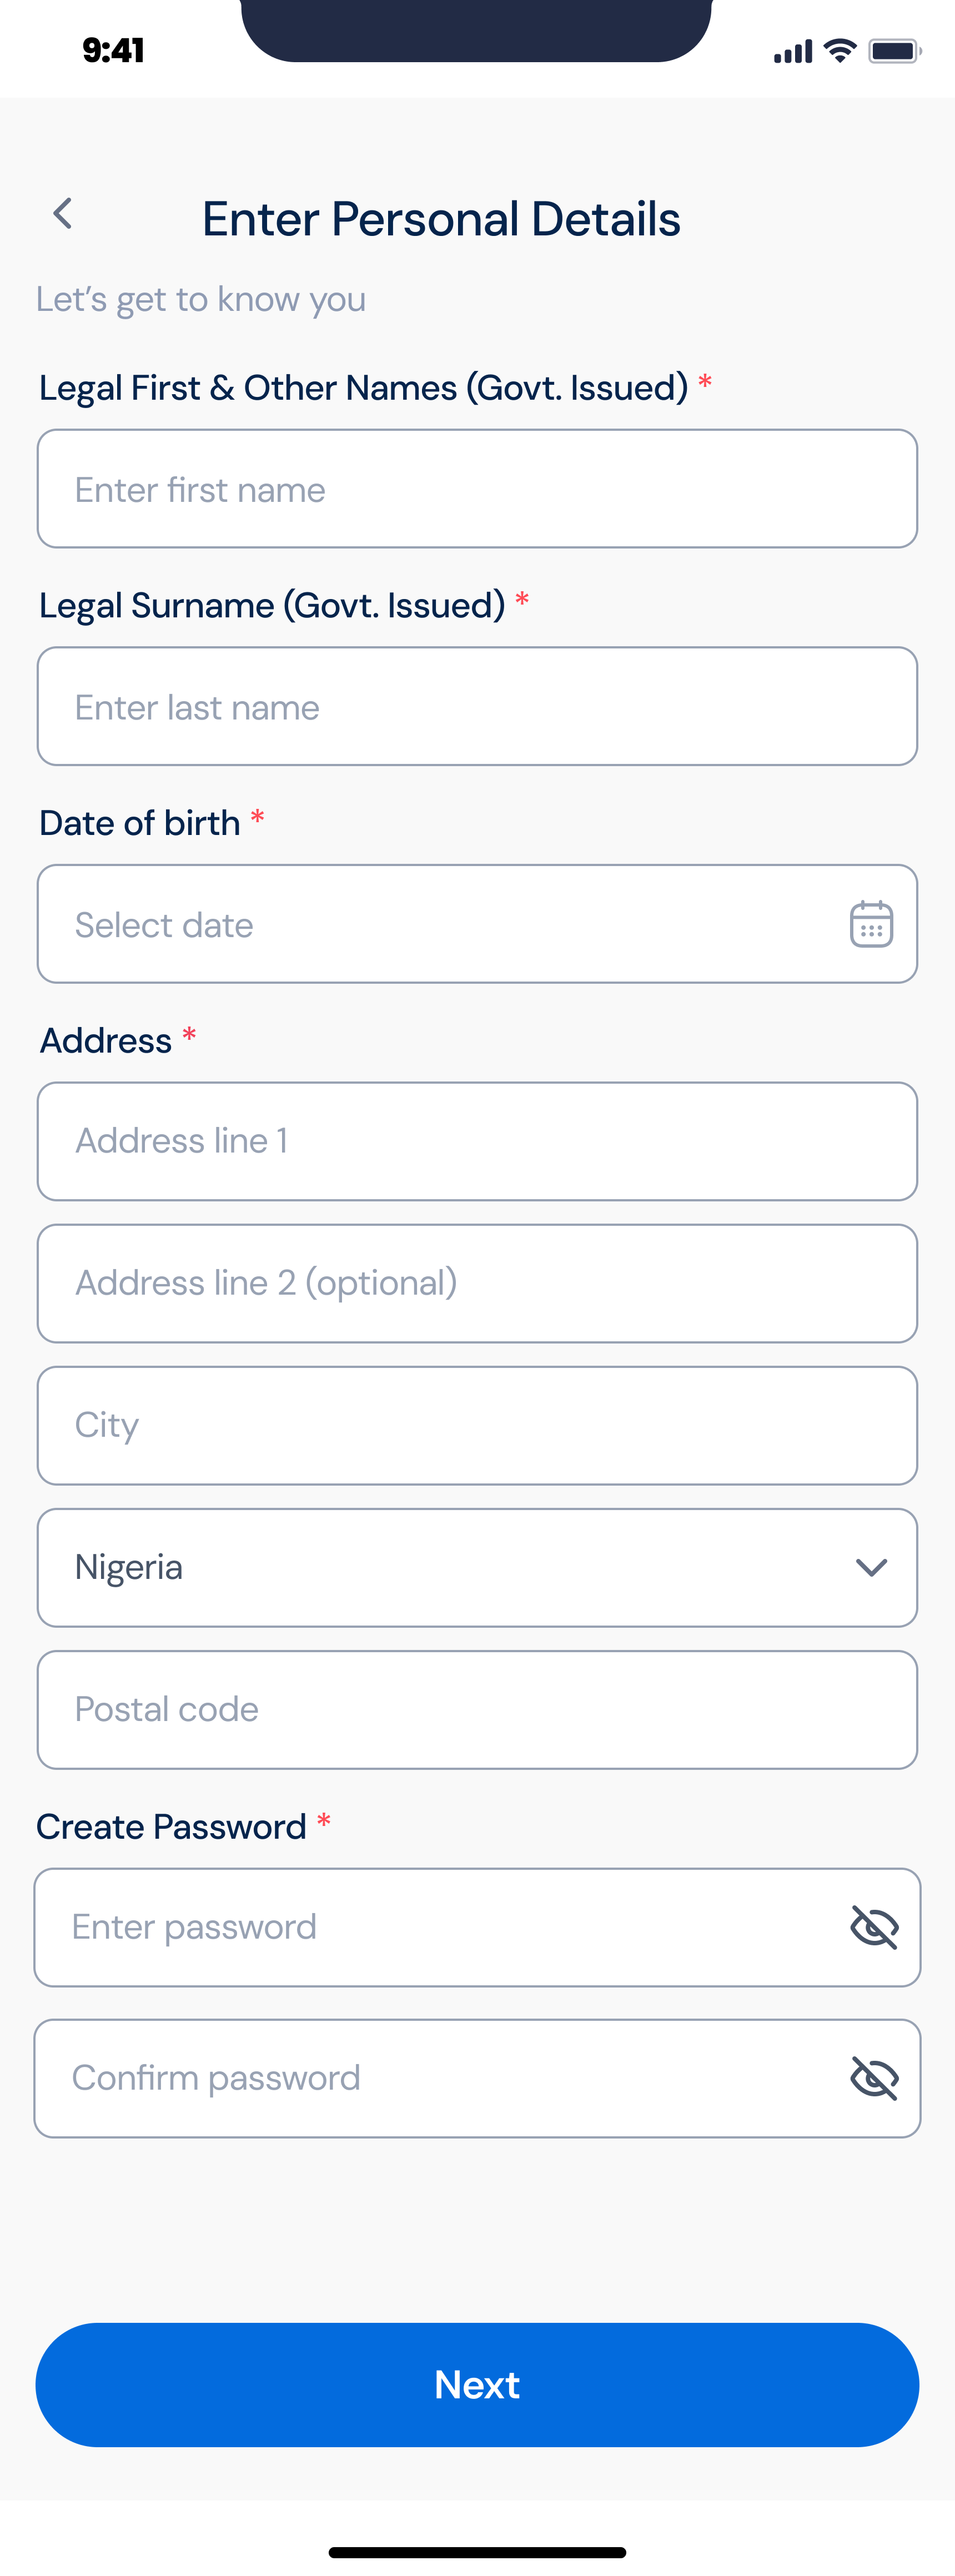The image size is (955, 2576).
Task: Tap the City input field
Action: click(x=477, y=1425)
